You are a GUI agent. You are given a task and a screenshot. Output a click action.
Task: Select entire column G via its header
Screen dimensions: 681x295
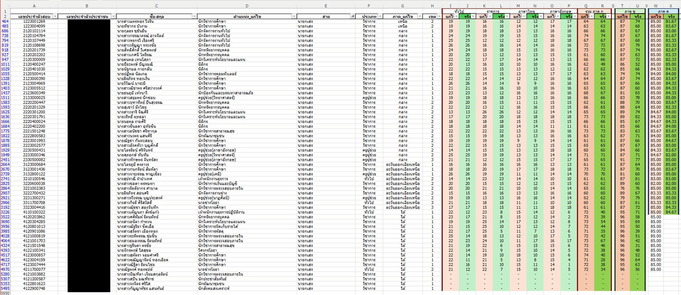402,6
